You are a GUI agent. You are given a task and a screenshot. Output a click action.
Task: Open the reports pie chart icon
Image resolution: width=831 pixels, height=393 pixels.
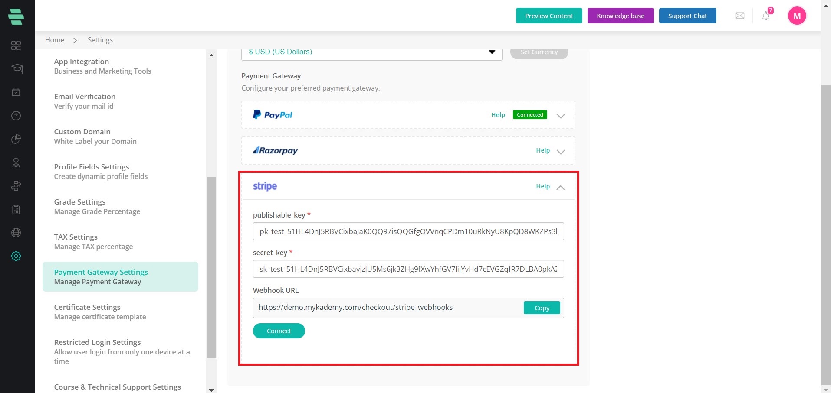click(x=16, y=139)
